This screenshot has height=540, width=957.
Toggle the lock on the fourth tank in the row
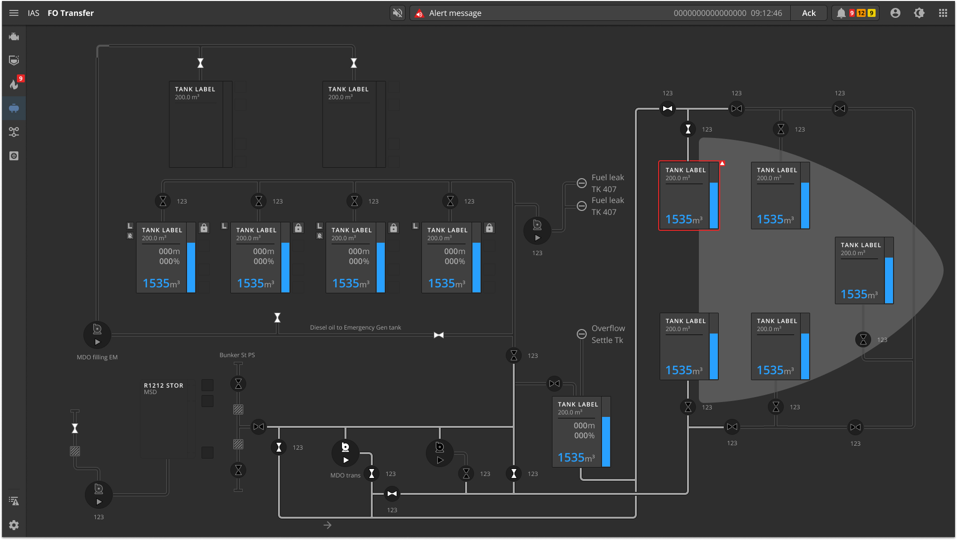(489, 228)
